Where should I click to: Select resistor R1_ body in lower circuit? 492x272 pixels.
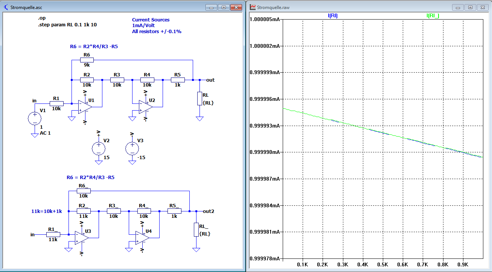point(53,234)
